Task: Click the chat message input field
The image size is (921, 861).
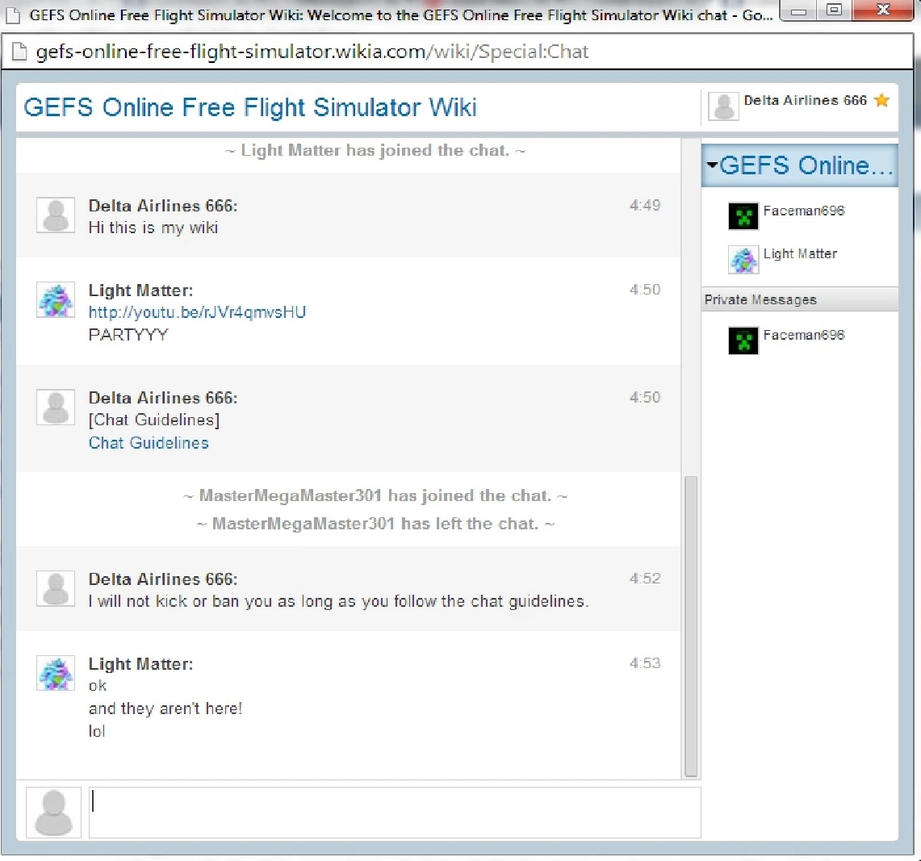Action: pyautogui.click(x=394, y=812)
